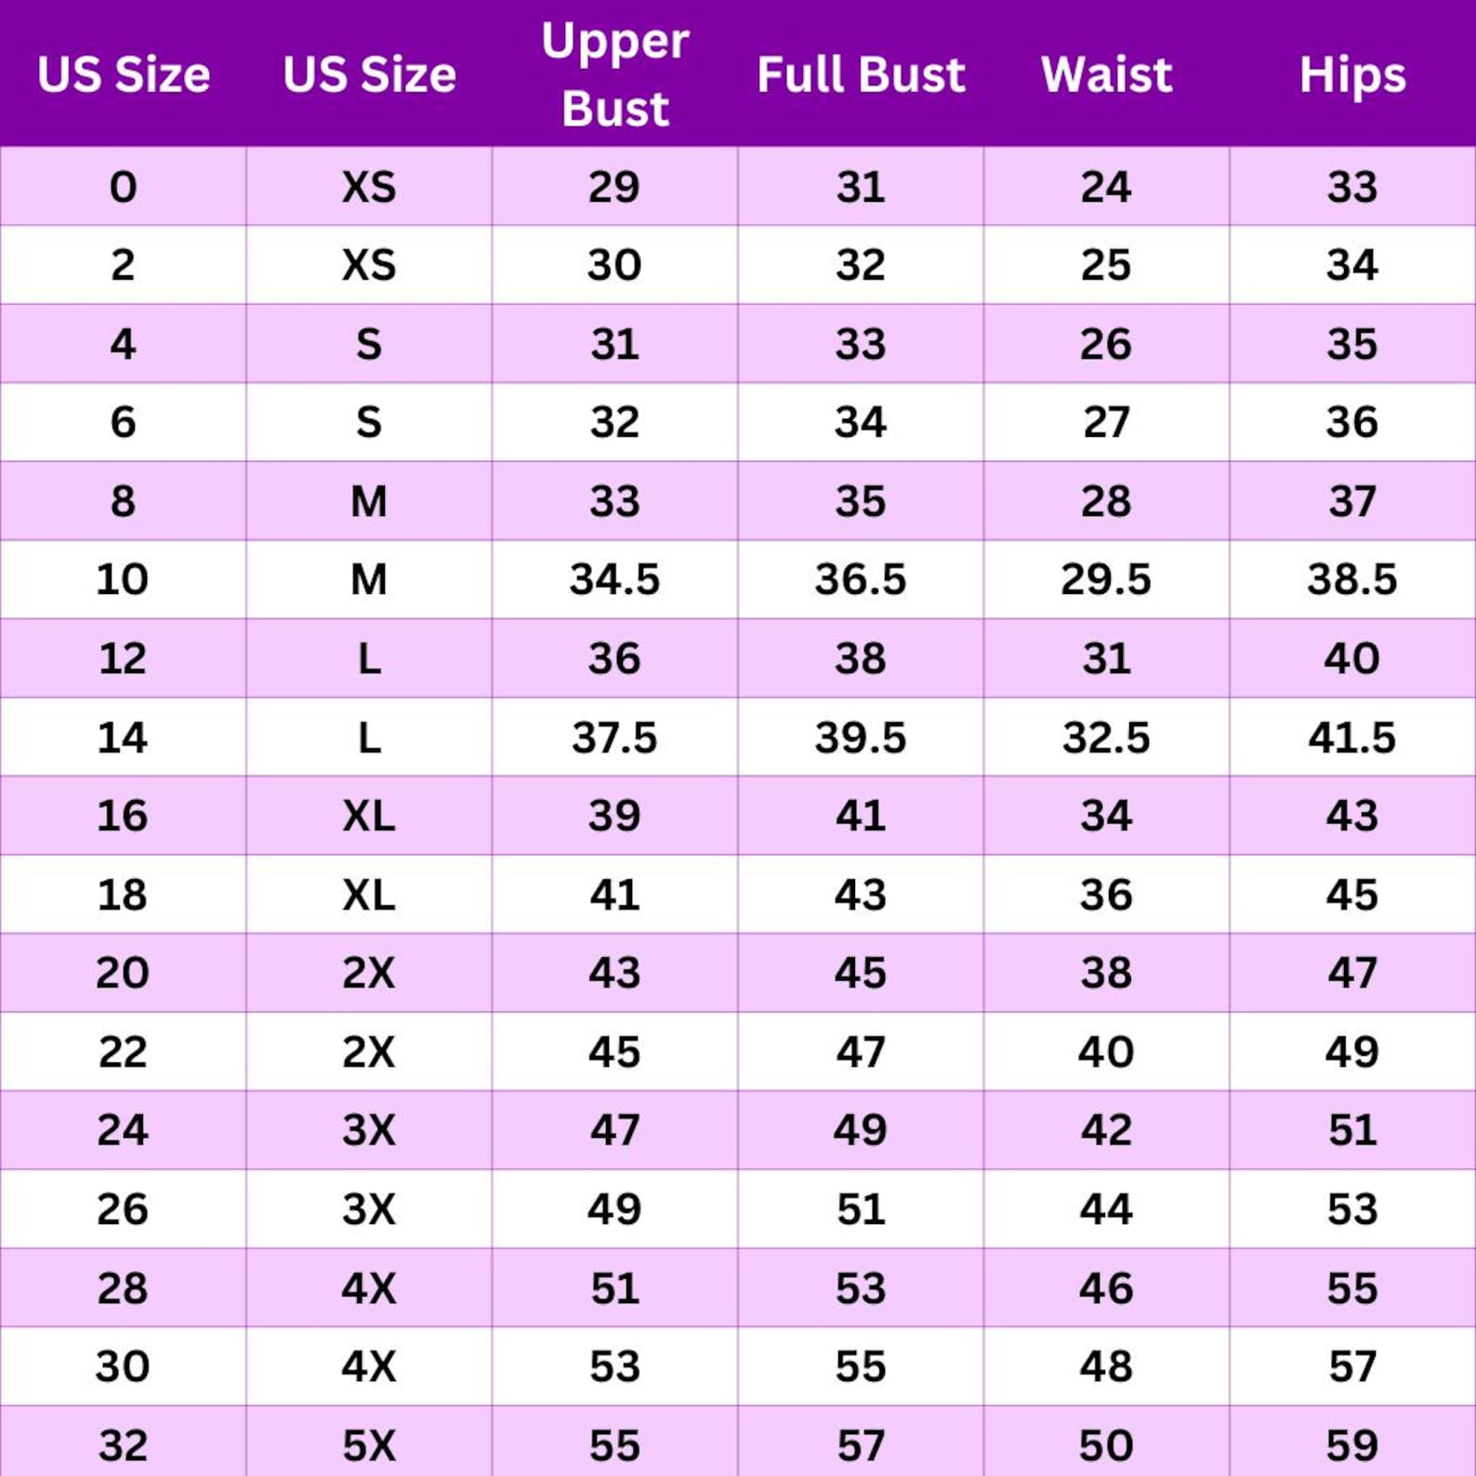Screen dimensions: 1476x1476
Task: Click the 39.5 full bust cell
Action: [x=861, y=737]
